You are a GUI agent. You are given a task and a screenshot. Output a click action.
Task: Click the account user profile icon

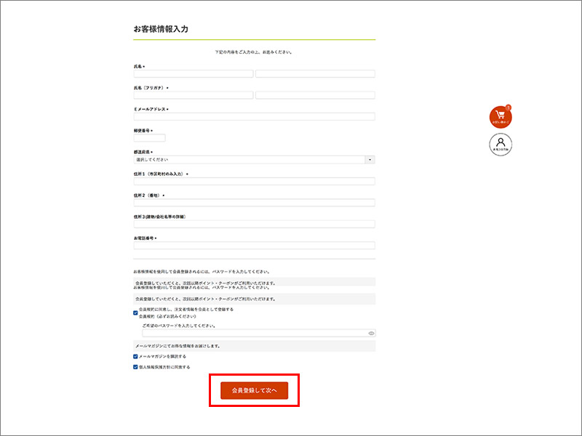tap(501, 145)
